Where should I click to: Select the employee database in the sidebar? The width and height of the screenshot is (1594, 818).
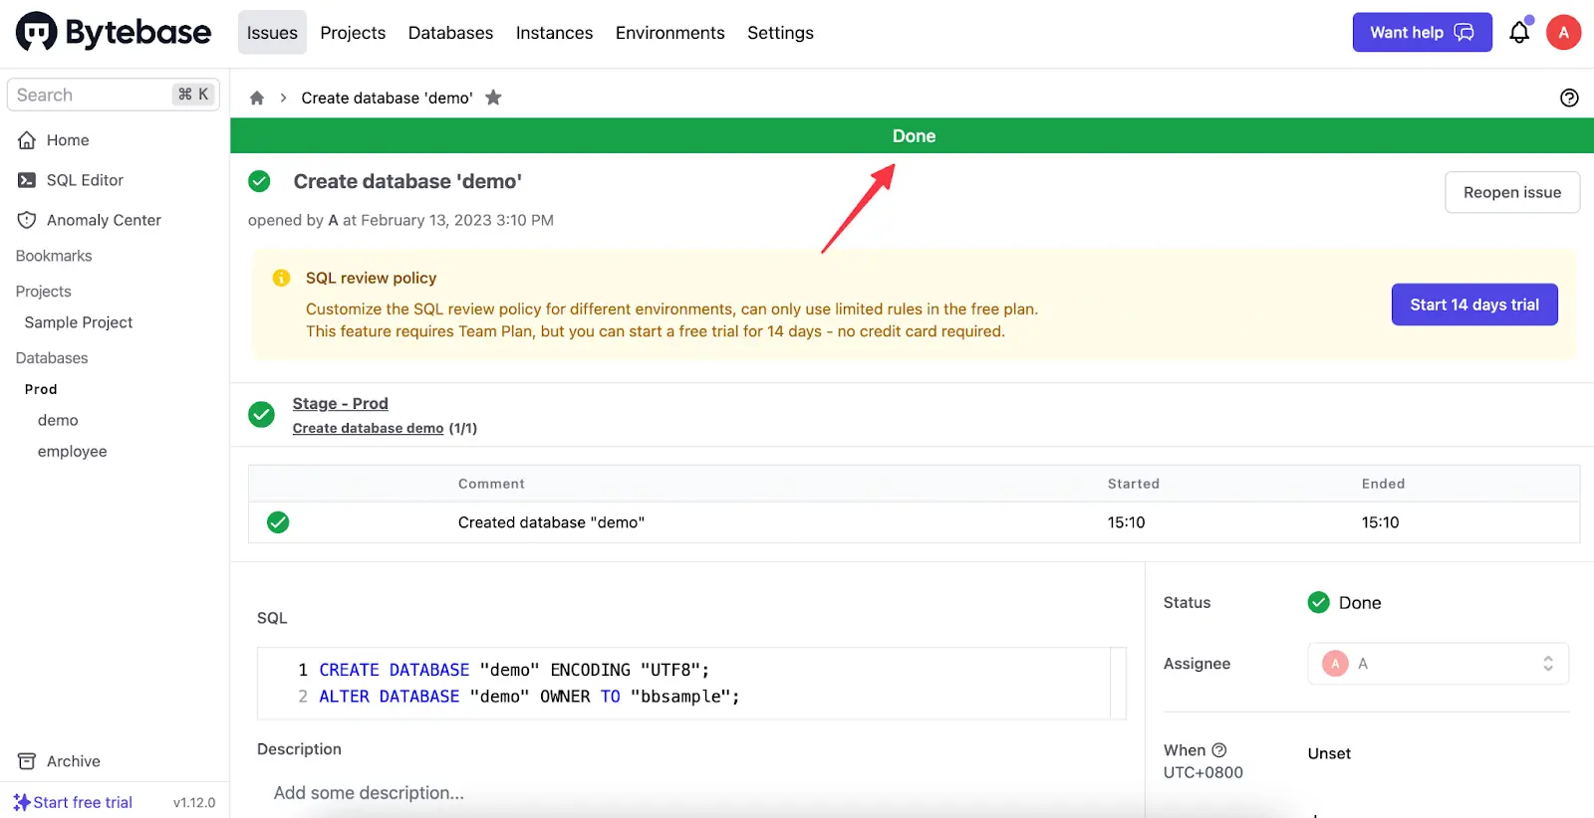tap(72, 452)
